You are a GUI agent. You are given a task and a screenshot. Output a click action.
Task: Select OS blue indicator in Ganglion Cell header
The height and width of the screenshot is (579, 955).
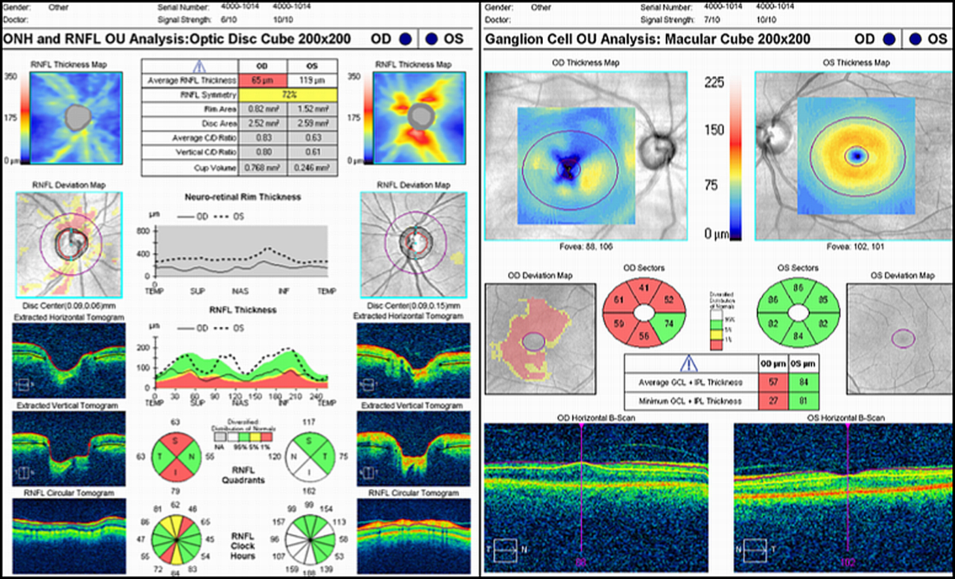coord(915,39)
